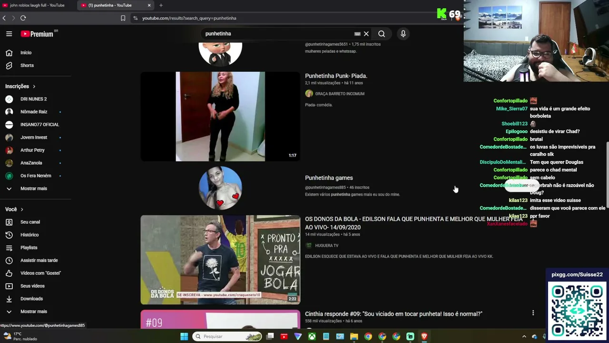The height and width of the screenshot is (343, 609).
Task: Play the #09 video thumbnail
Action: [220, 320]
